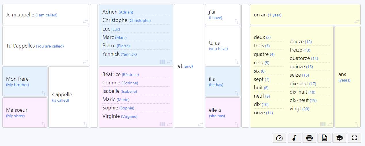Enter fullscreen mode
This screenshot has height=146, width=365.
tap(354, 138)
